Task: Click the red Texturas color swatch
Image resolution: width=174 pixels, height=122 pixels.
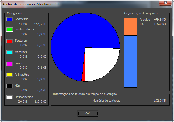Action: tap(10, 41)
